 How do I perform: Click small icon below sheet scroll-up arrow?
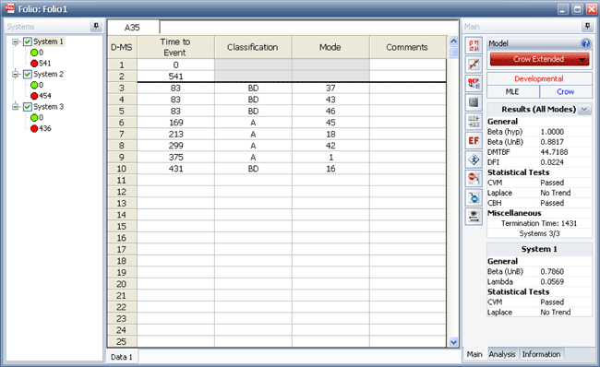(453, 53)
